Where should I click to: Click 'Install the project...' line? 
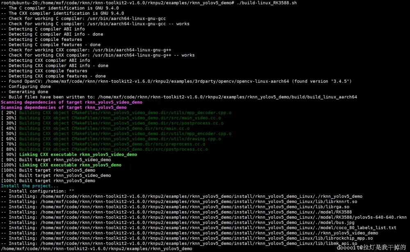coord(30,186)
